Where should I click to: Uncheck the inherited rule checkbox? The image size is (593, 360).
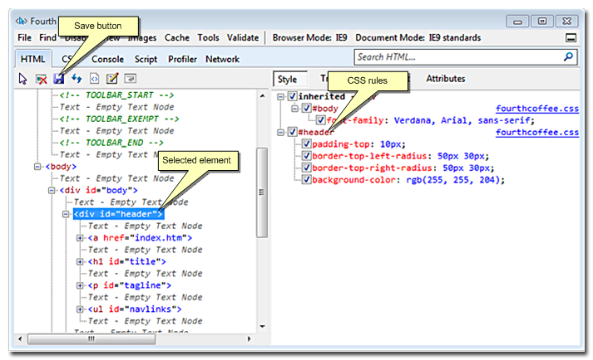click(292, 96)
